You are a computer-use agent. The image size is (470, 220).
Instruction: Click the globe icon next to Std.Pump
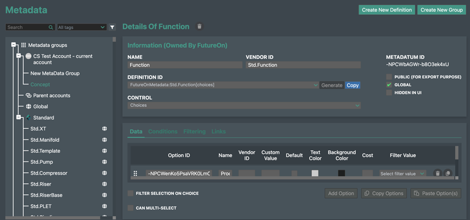tap(104, 162)
